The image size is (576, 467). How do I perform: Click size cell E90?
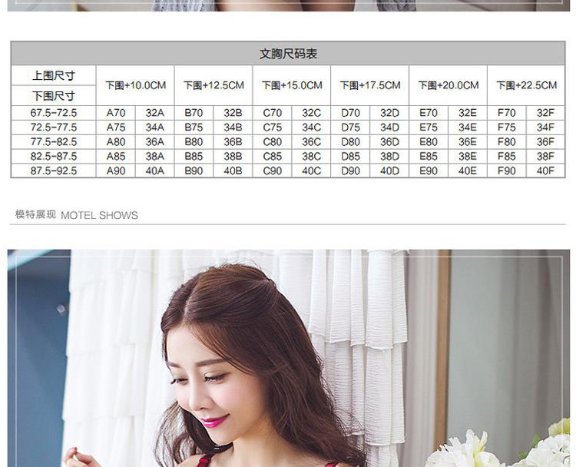click(x=429, y=171)
